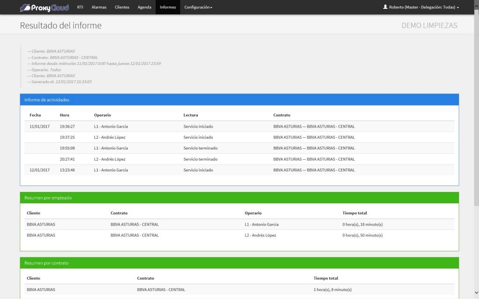Click Servicio terminado in the 19:55:08 row
The image size is (479, 299).
click(200, 148)
